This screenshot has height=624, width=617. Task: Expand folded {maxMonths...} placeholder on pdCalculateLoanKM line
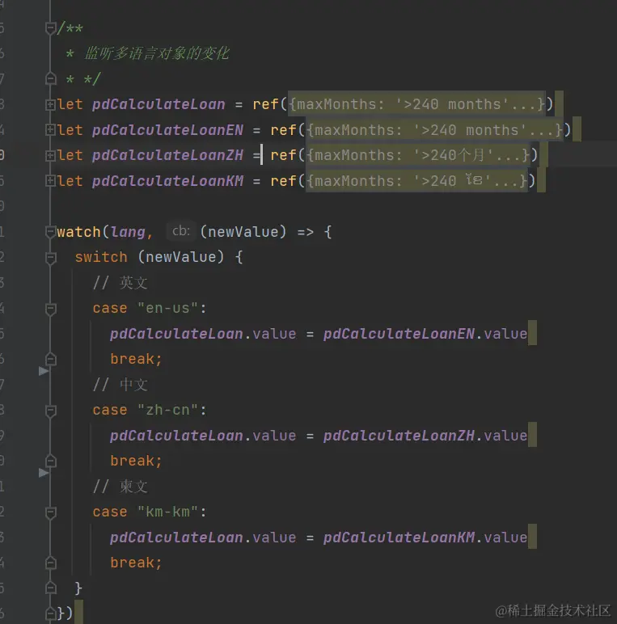coord(416,181)
